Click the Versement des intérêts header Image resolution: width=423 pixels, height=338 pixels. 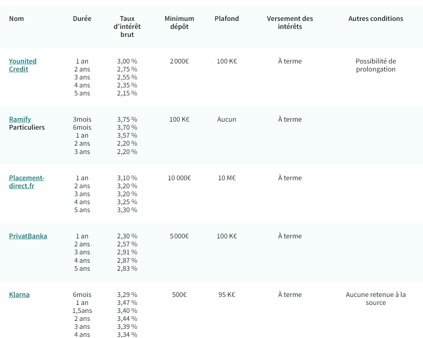290,22
